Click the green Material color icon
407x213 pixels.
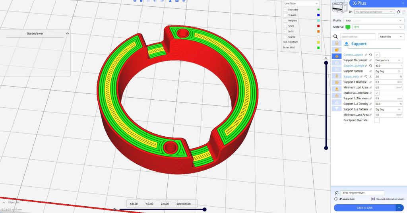tap(348, 27)
